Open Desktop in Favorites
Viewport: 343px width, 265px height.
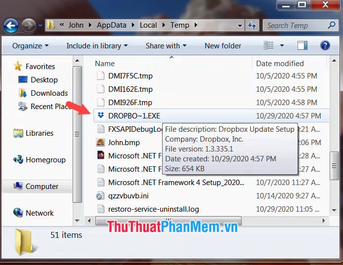coord(44,80)
